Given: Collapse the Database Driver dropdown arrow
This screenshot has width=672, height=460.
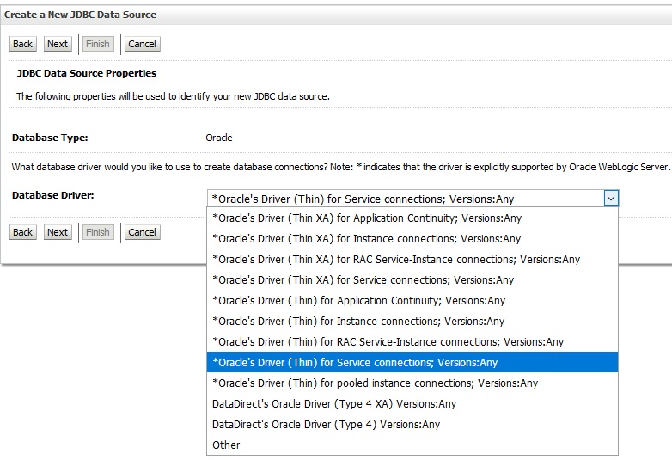Looking at the screenshot, I should point(610,199).
